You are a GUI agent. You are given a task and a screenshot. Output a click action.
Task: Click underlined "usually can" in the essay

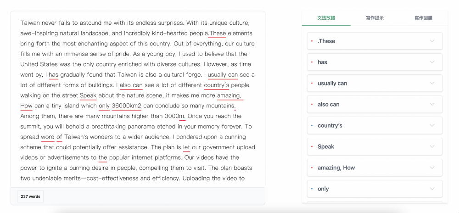(223, 75)
